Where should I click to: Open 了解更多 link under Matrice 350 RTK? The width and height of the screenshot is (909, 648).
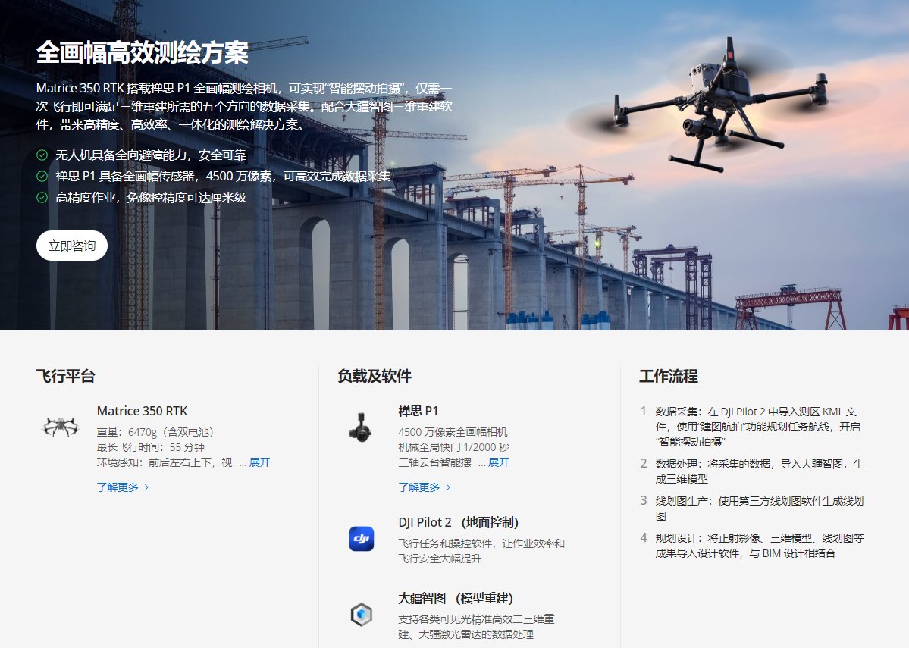coord(118,487)
